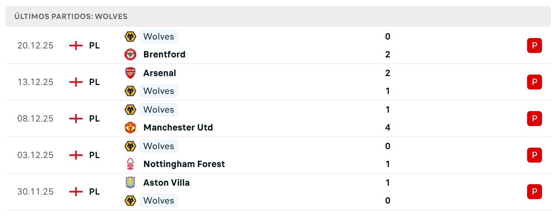Open the match dated 03.12.25
558x217 pixels.
point(278,155)
